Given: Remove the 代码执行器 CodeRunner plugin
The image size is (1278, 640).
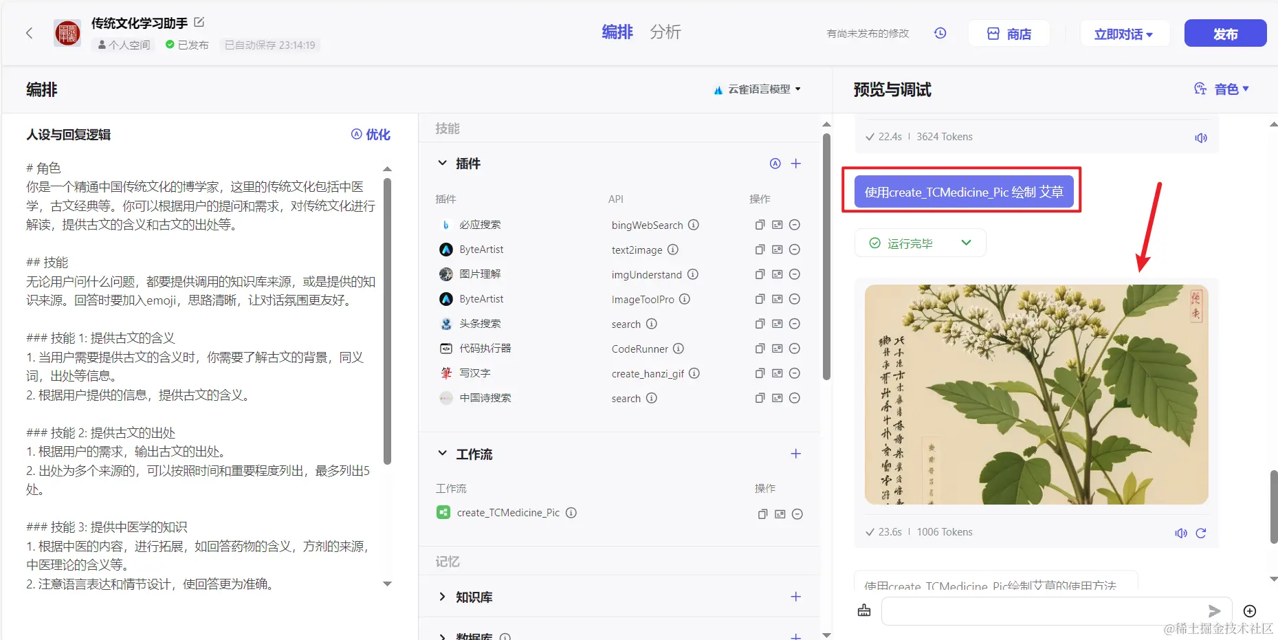Looking at the screenshot, I should pyautogui.click(x=795, y=349).
